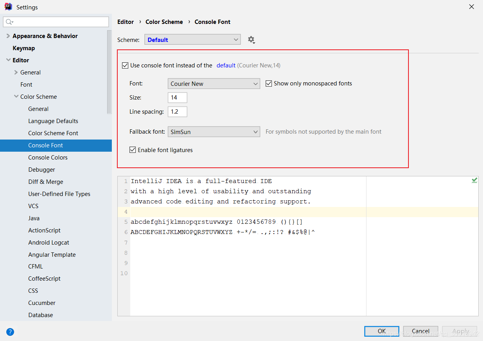Click Color Scheme in the breadcrumb

[164, 22]
